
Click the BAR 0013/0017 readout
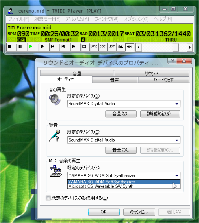click(x=106, y=34)
